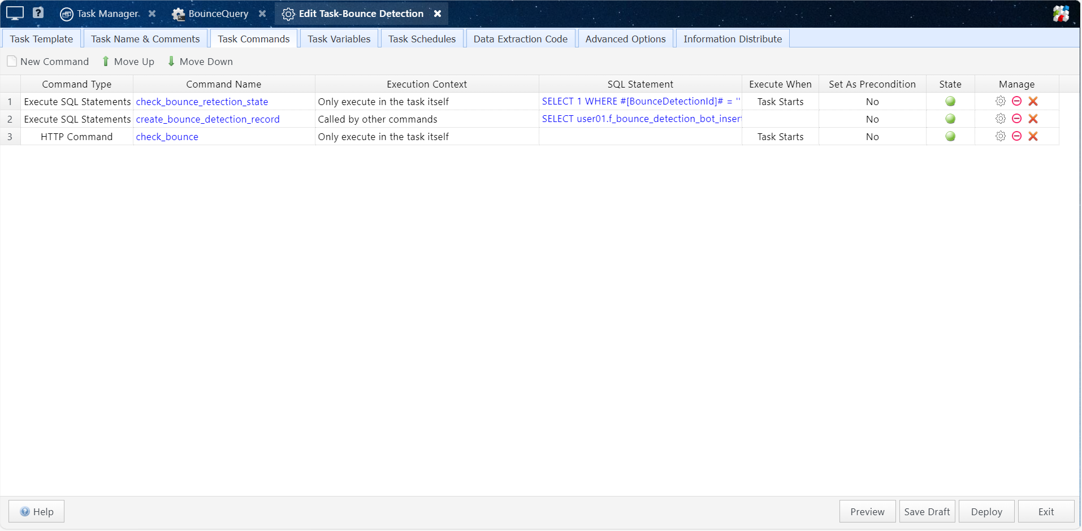Close the Edit Task-Bounce Detection tab

(x=438, y=14)
